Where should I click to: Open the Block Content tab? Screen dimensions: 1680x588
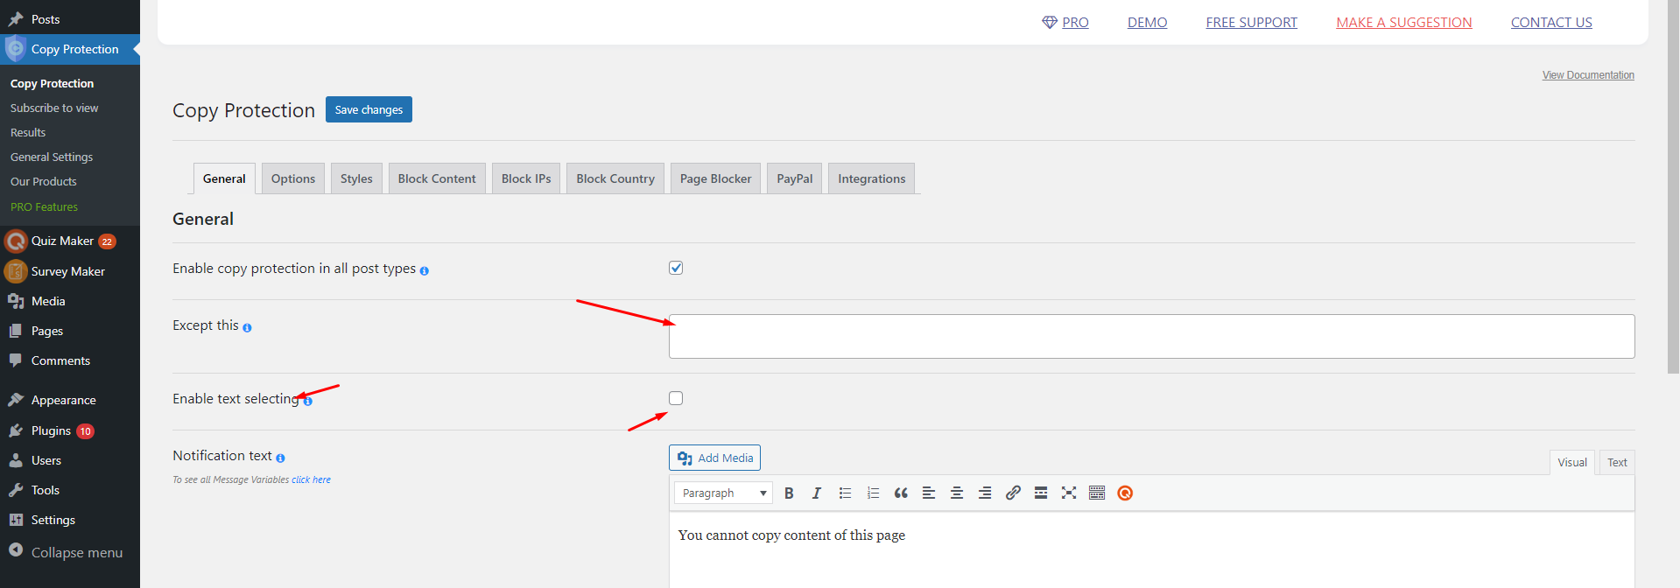[437, 178]
